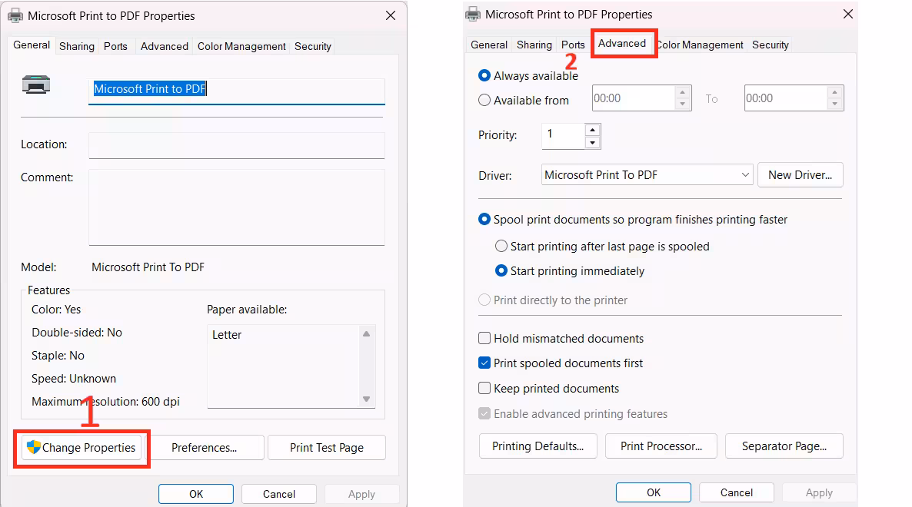Increase the To end time
The height and width of the screenshot is (507, 912).
click(x=834, y=92)
